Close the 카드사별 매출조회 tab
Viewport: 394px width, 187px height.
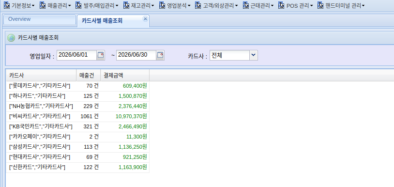pyautogui.click(x=145, y=18)
